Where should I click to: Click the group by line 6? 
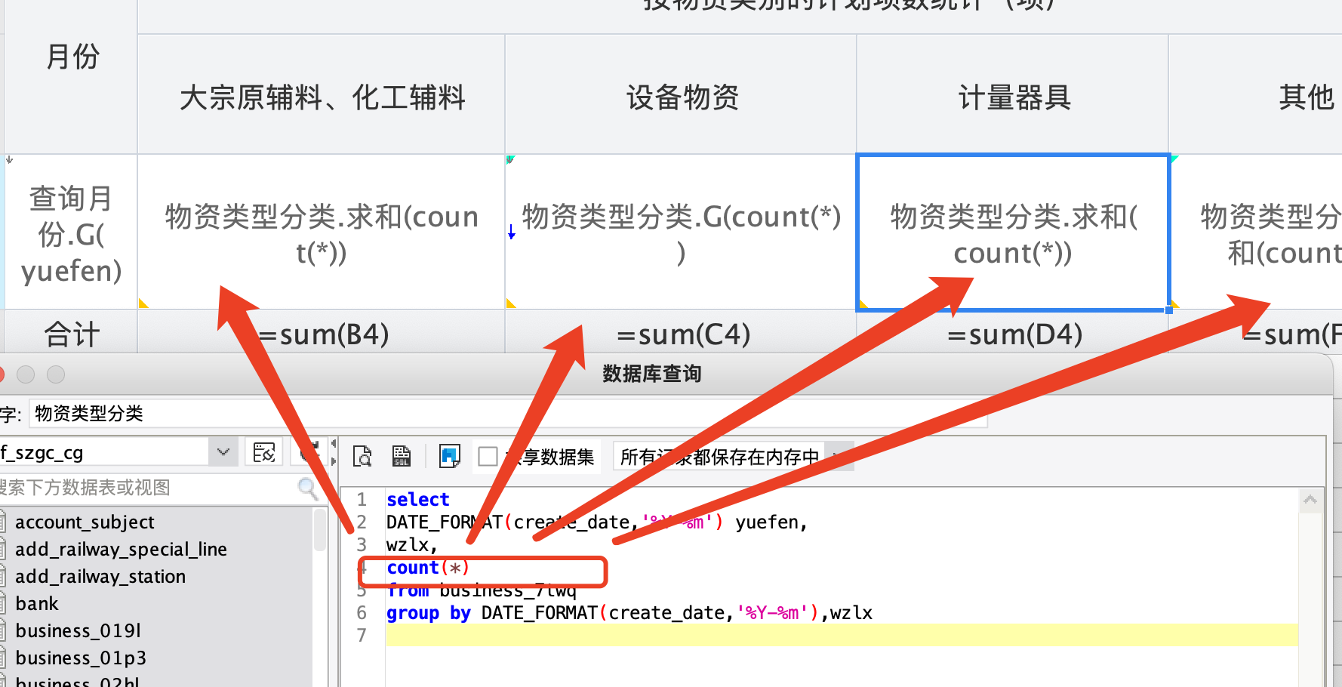[629, 613]
